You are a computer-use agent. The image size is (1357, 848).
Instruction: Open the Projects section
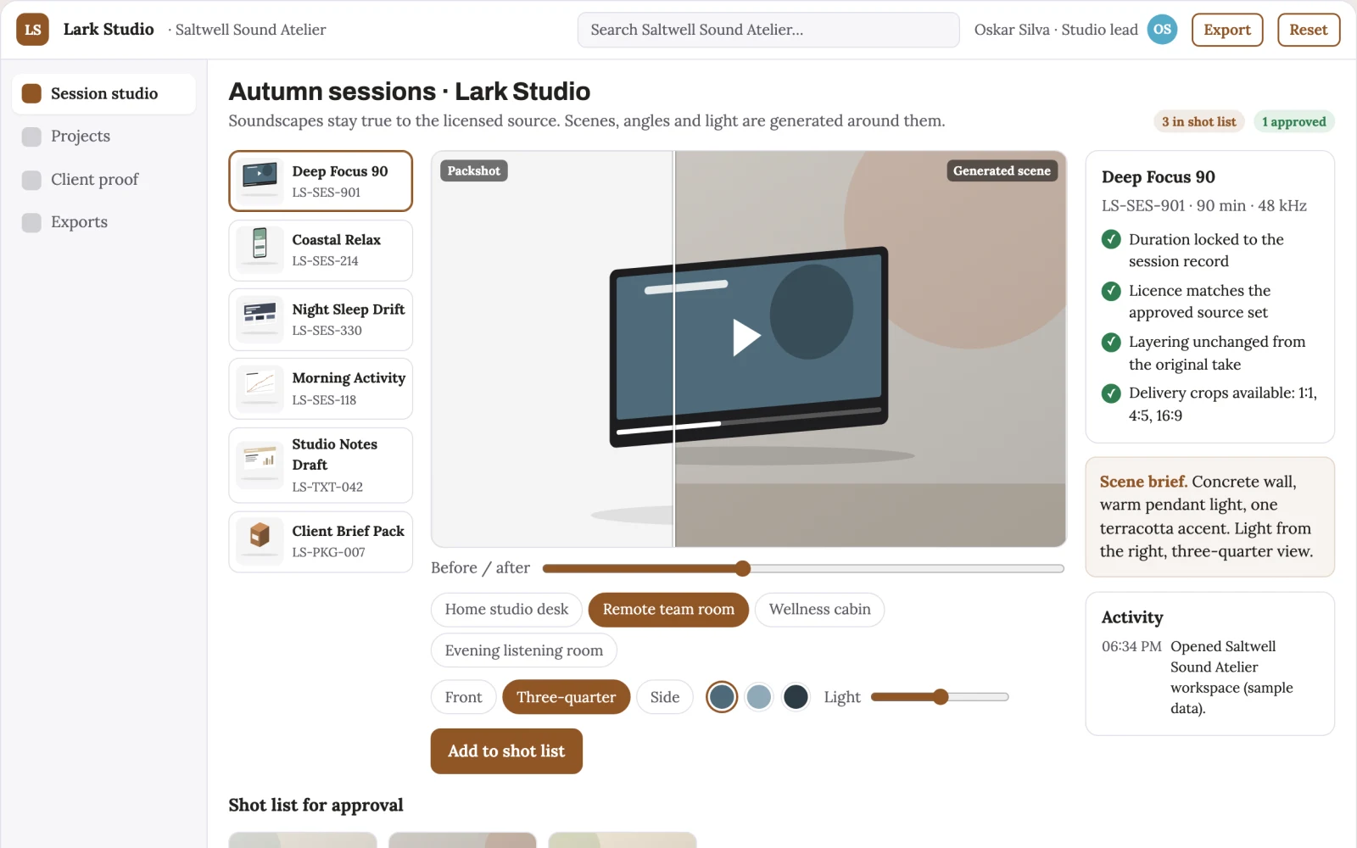coord(103,137)
